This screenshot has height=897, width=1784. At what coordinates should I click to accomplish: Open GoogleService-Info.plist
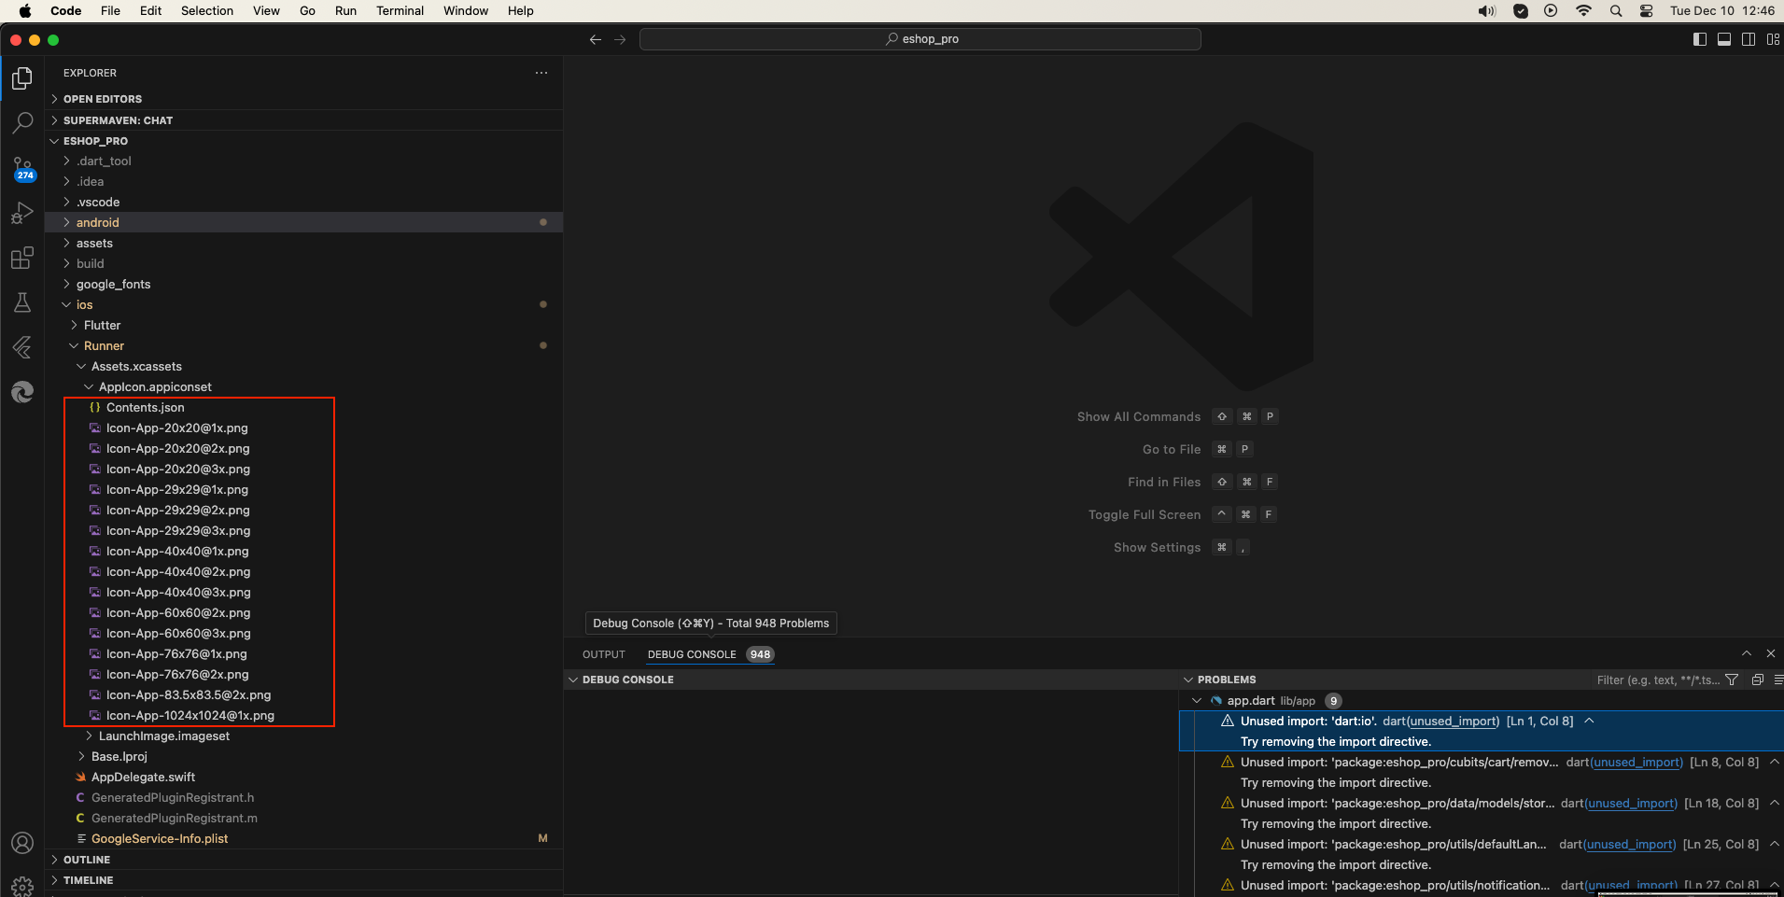[x=303, y=838]
